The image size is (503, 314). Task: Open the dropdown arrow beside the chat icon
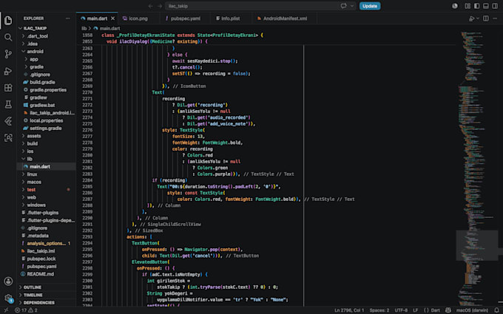[352, 6]
